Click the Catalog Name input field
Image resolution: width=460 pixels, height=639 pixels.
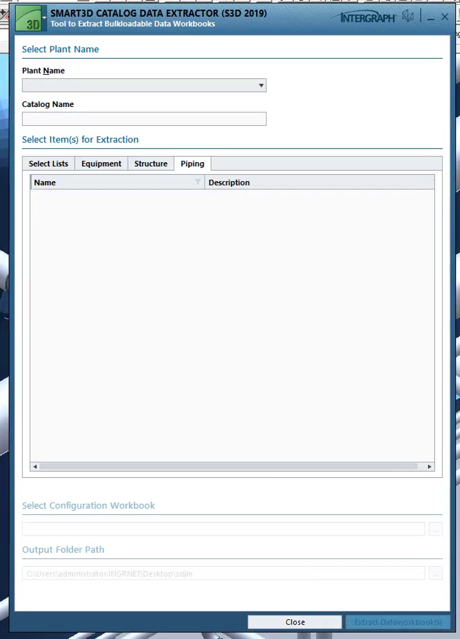click(x=144, y=119)
